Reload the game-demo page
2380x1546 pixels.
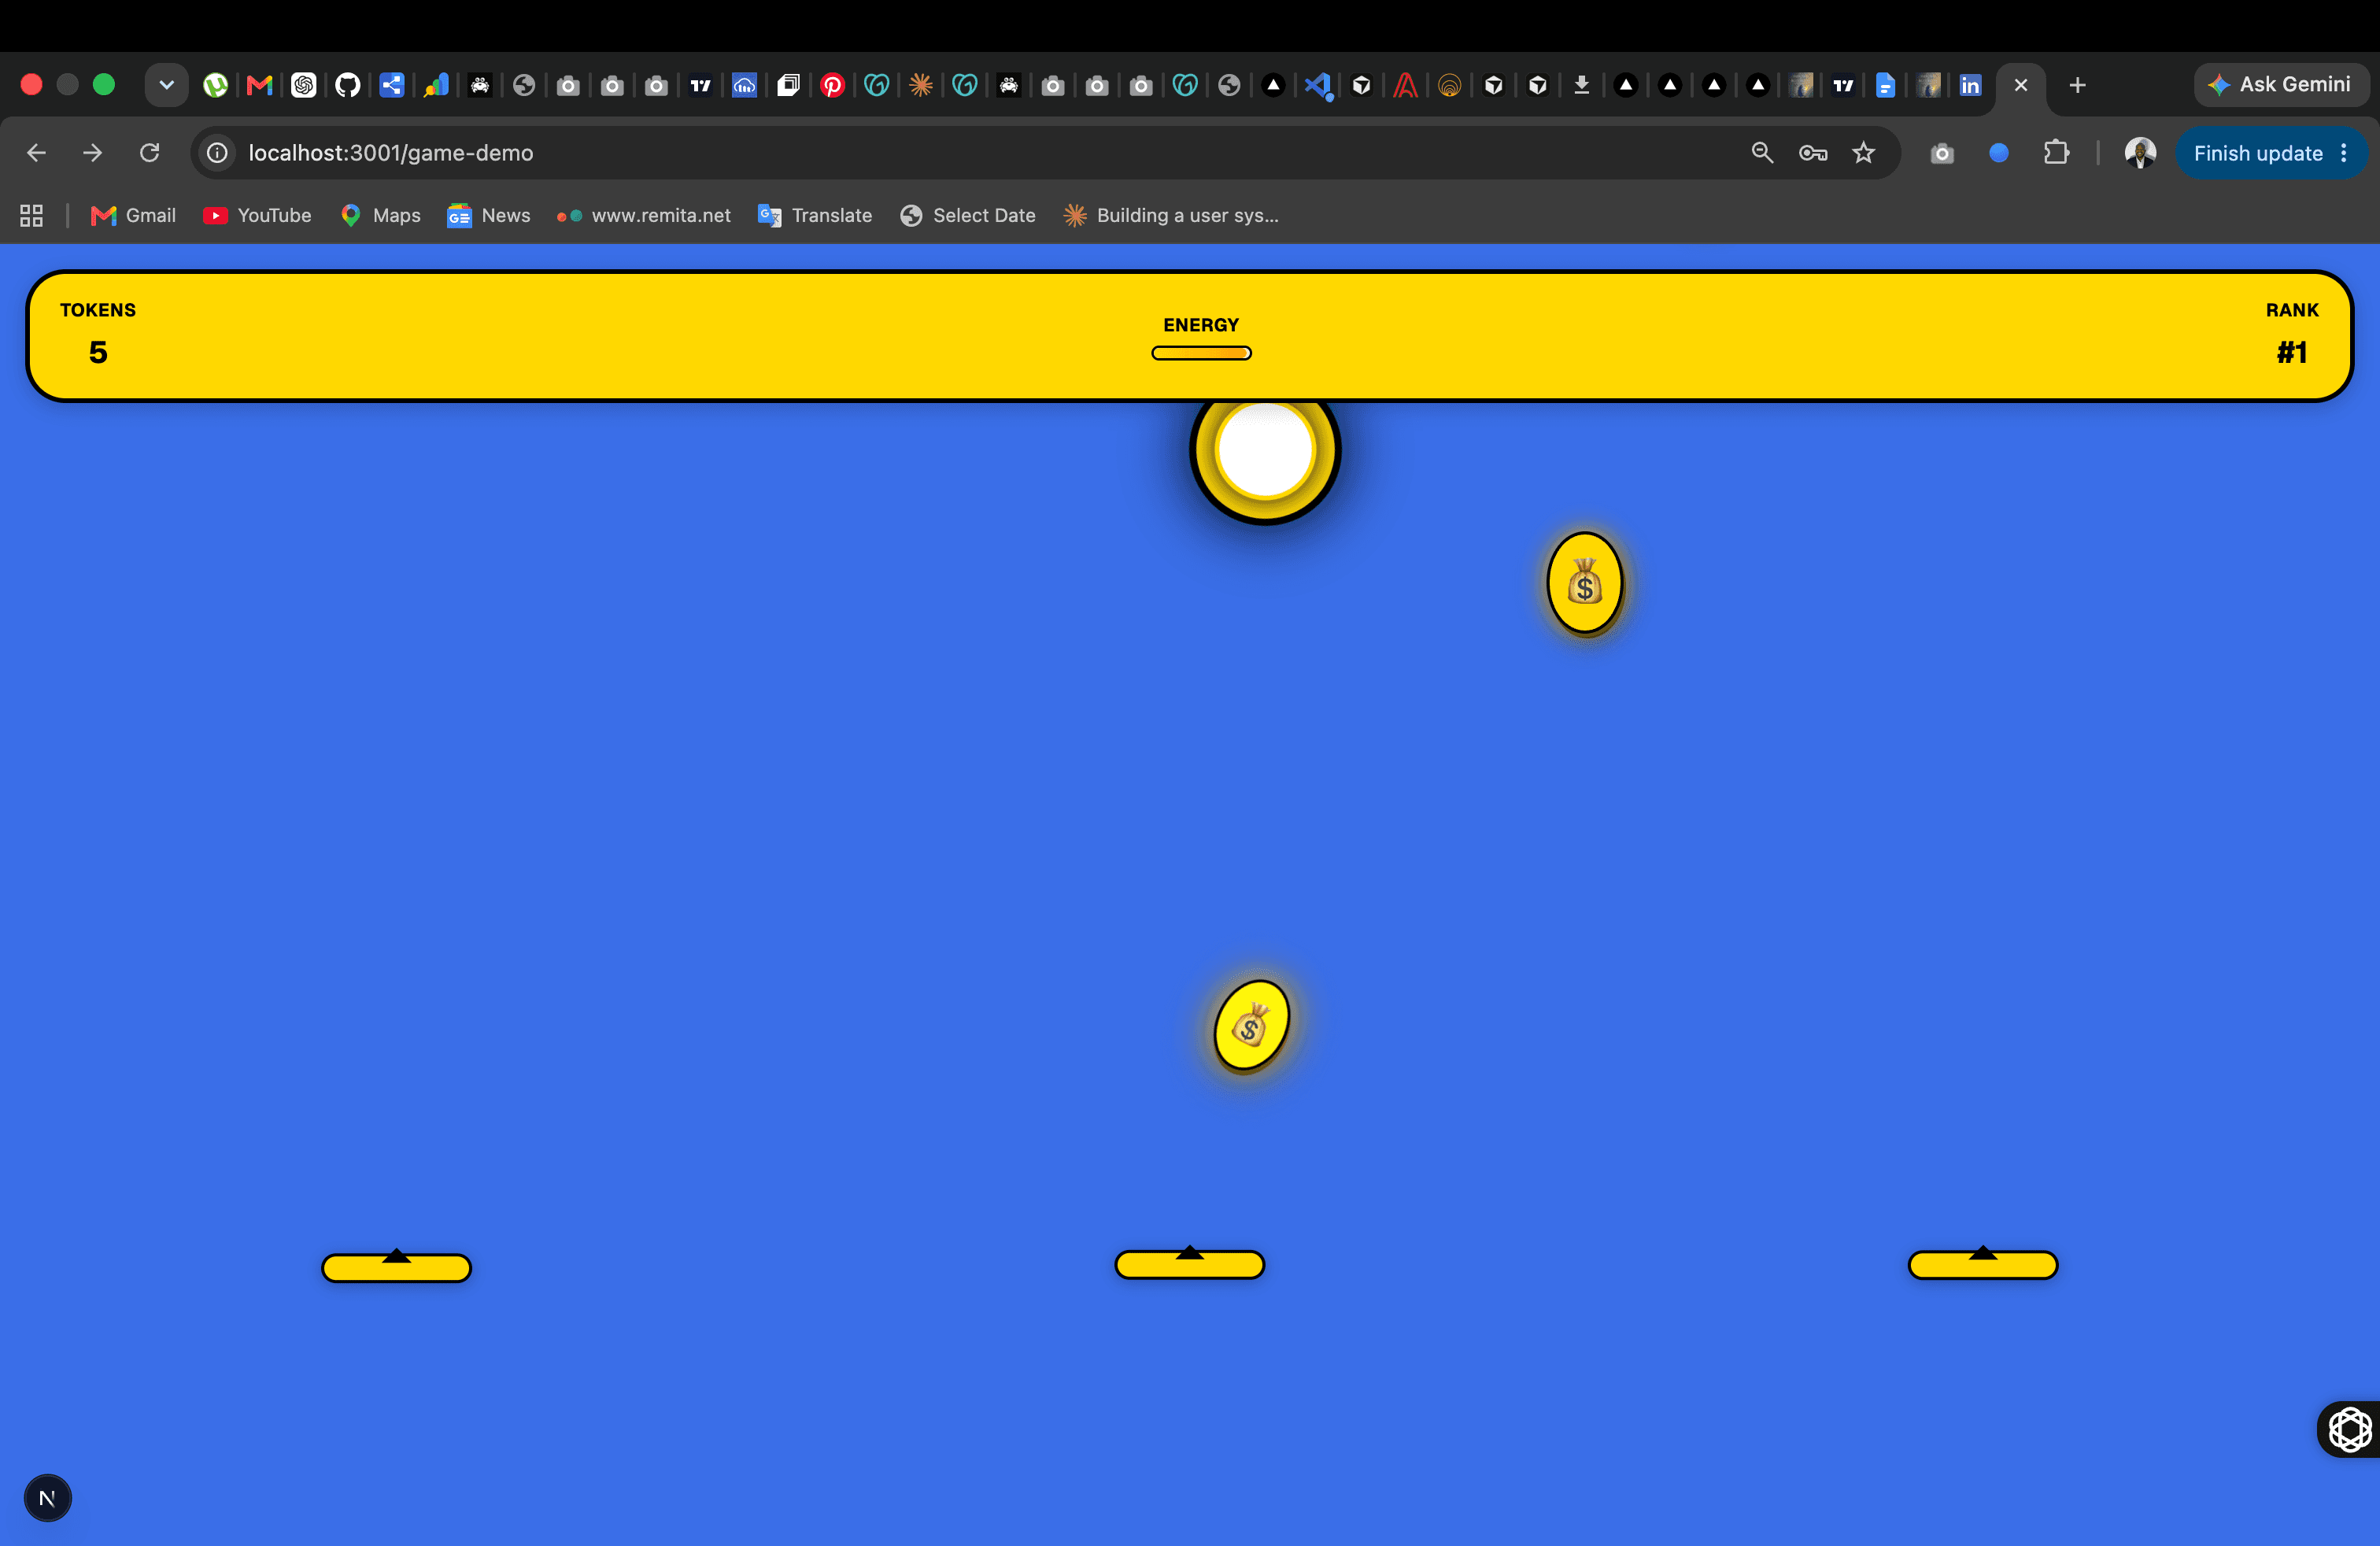pyautogui.click(x=149, y=153)
